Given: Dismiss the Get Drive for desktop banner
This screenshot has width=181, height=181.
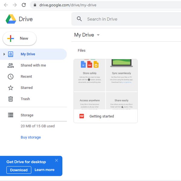Looking at the screenshot, I should tap(56, 160).
